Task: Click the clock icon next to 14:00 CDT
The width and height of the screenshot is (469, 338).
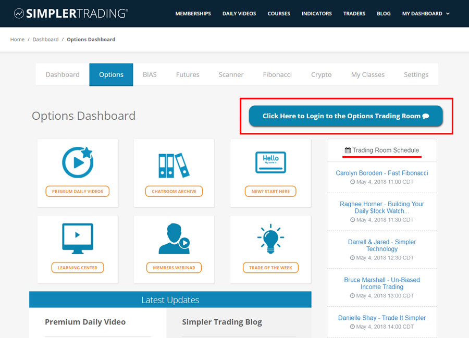Action: click(353, 327)
